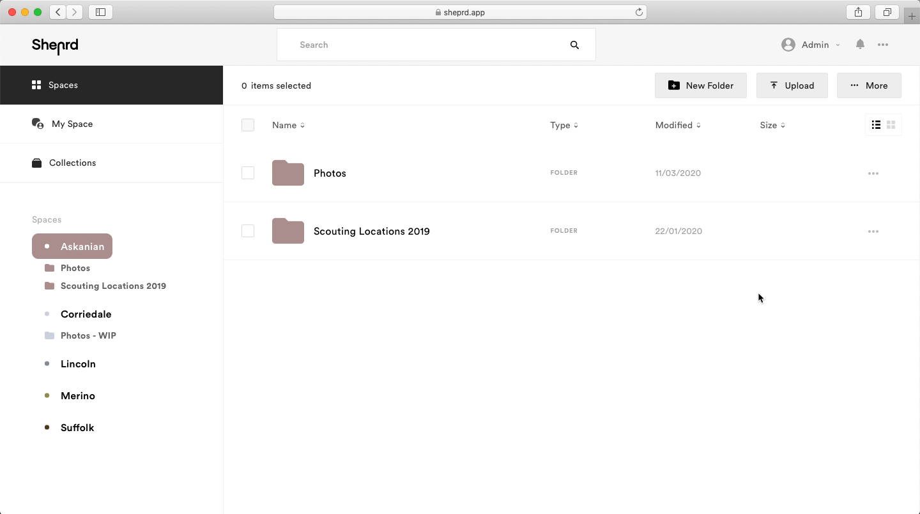This screenshot has width=920, height=514.
Task: Sort files using the Modified column chevron
Action: pyautogui.click(x=698, y=126)
